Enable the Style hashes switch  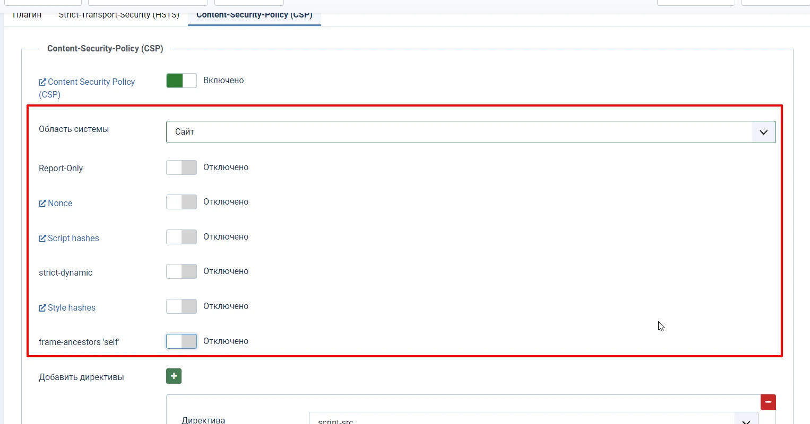coord(182,306)
